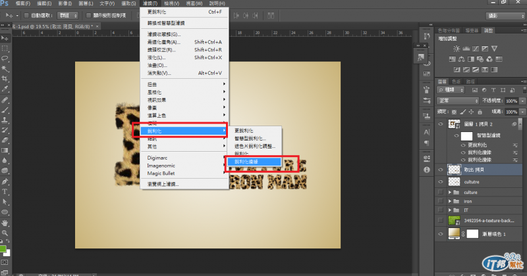527x276 pixels.
Task: Select the Magic Wand tool
Action: pos(5,68)
